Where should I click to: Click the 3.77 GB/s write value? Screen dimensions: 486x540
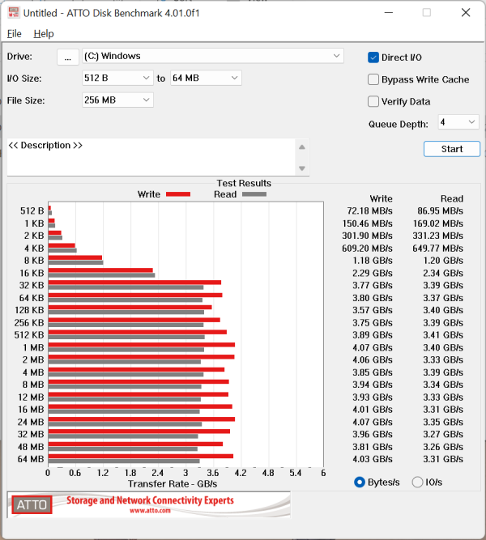[x=373, y=286]
